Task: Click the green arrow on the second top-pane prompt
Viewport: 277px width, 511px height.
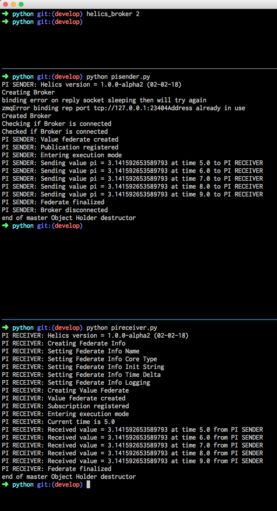Action: point(6,22)
